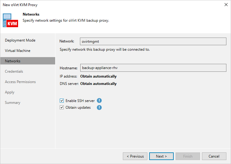Toggle the Enable SSH server checkbox
Screen dimensions: 231x164
point(62,100)
